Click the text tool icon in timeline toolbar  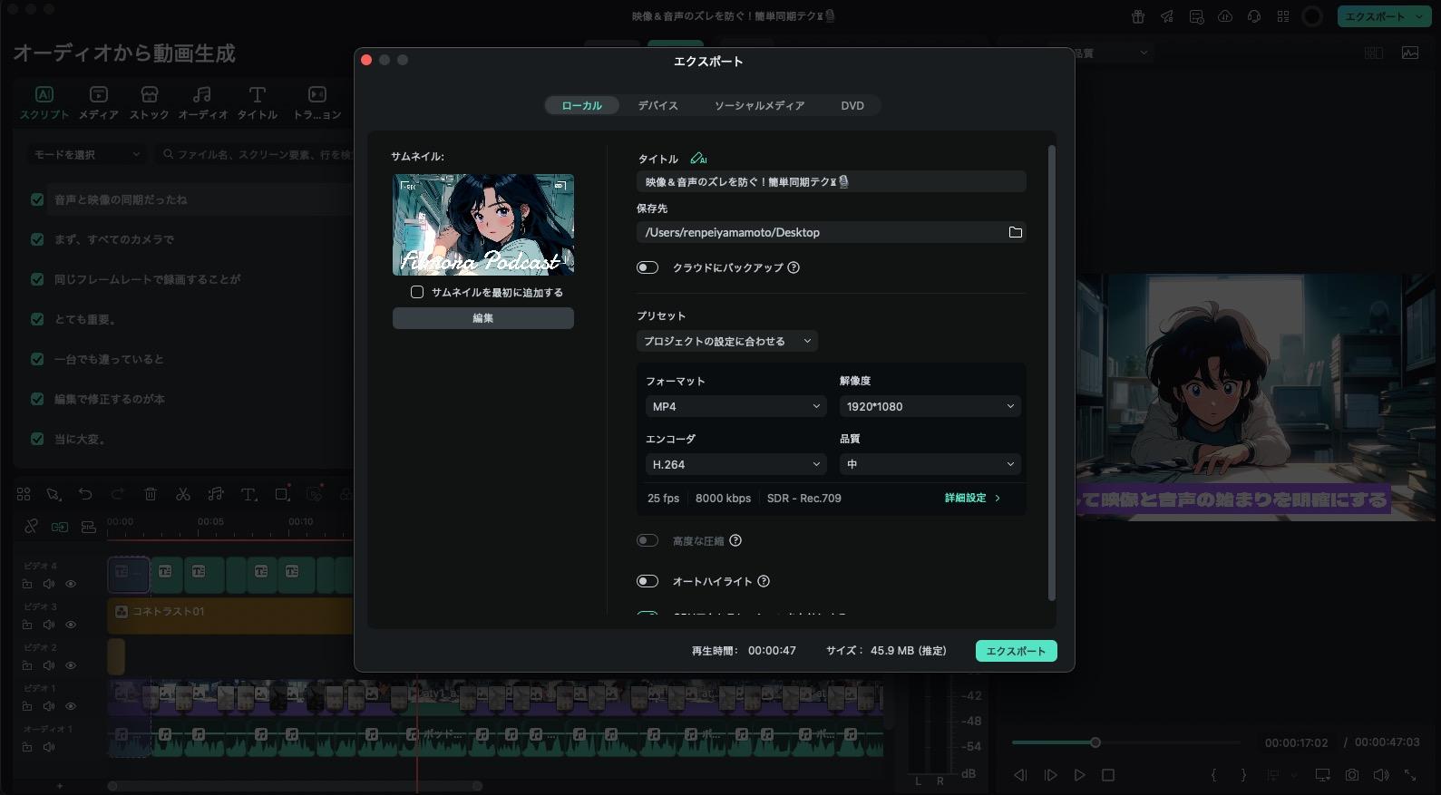[x=248, y=494]
